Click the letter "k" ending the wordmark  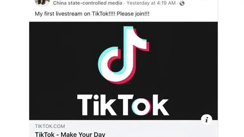pos(161,105)
